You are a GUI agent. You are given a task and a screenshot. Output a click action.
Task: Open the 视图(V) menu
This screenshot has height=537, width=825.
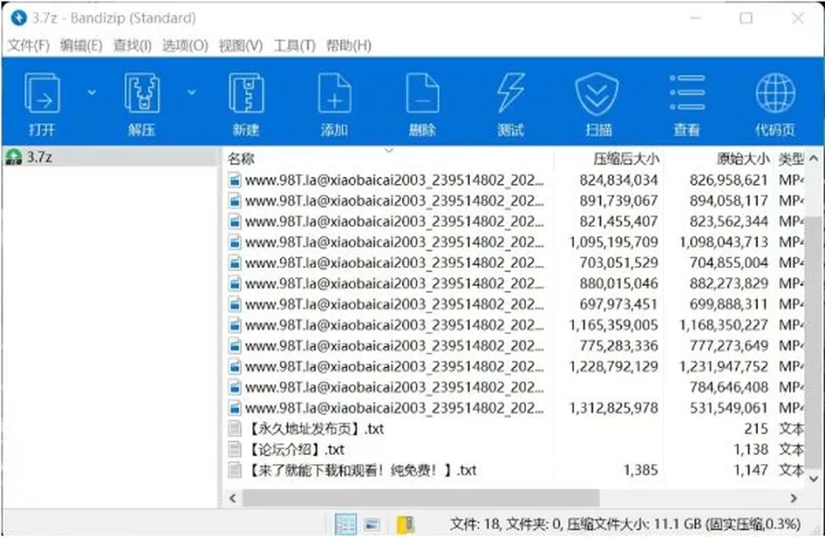(x=241, y=46)
